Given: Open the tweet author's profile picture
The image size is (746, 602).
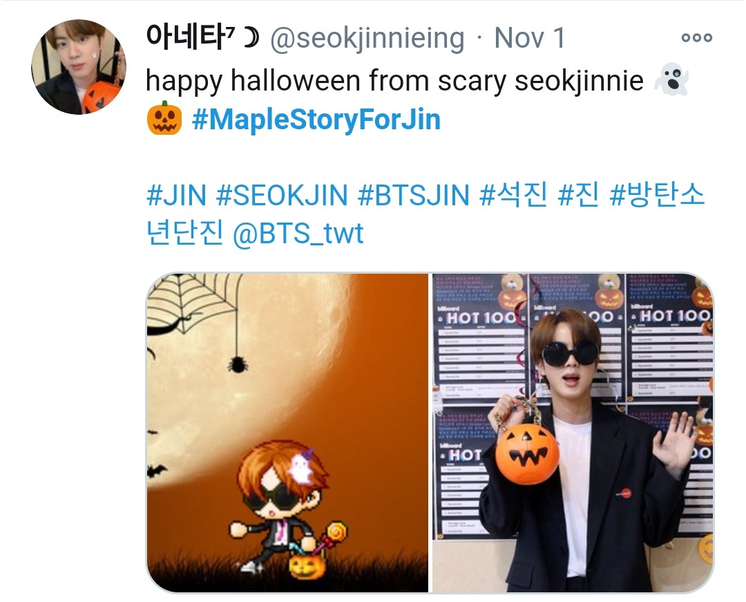Looking at the screenshot, I should (x=79, y=66).
